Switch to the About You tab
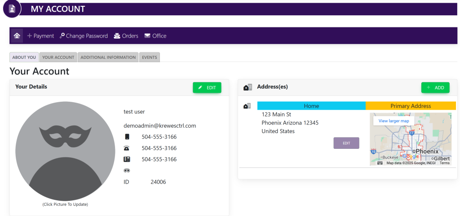This screenshot has width=460, height=216. pos(24,57)
